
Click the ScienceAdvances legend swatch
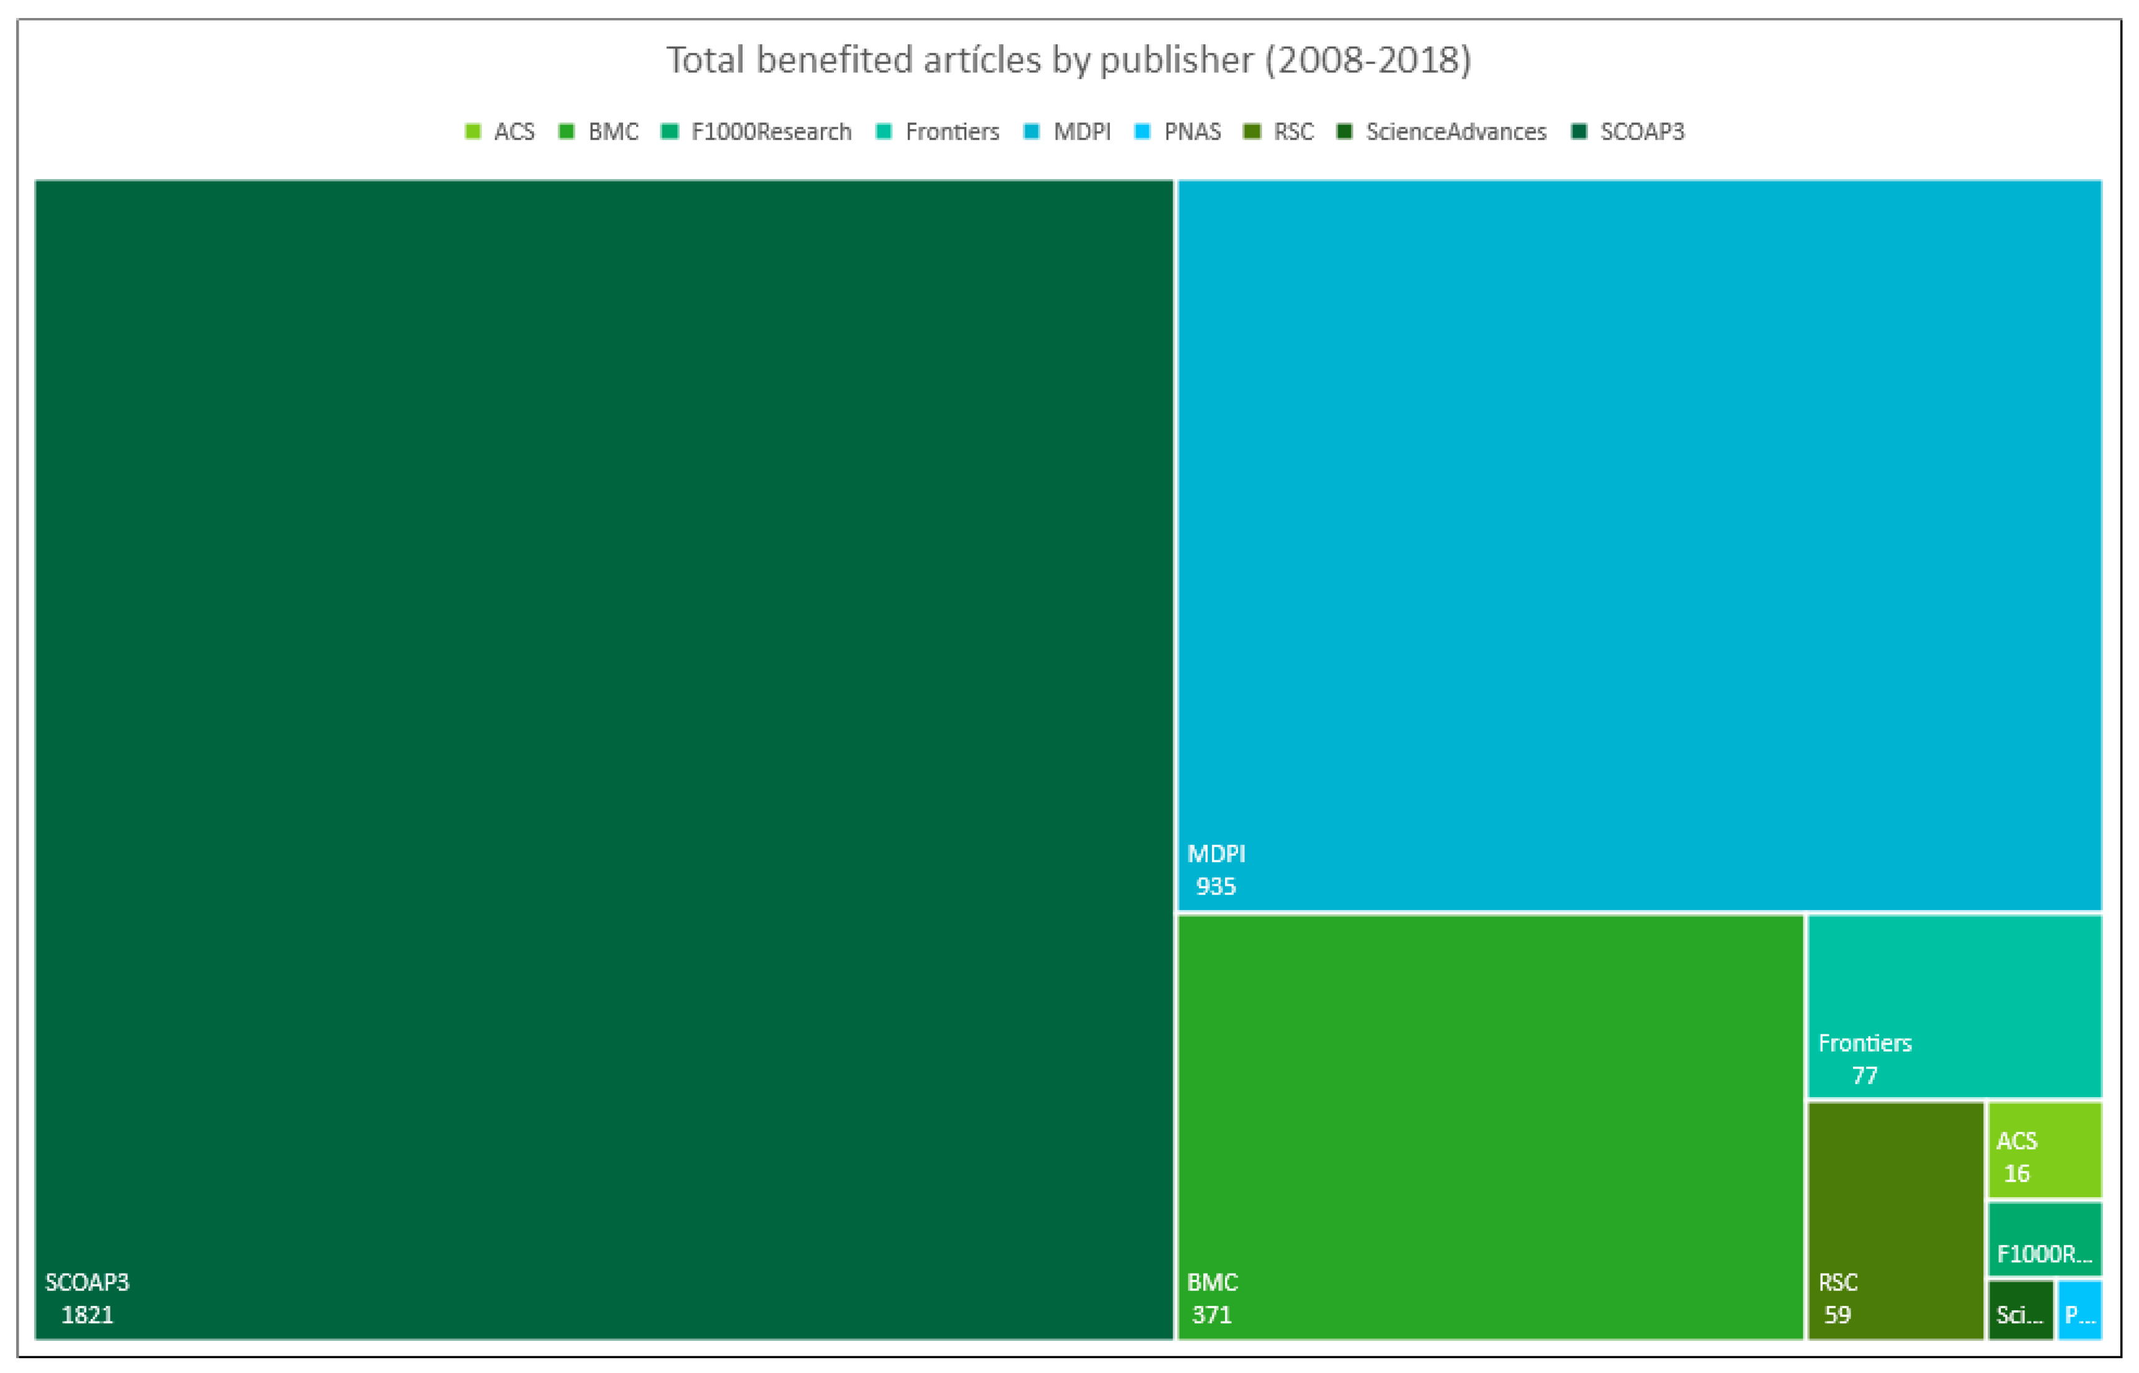tap(1345, 132)
